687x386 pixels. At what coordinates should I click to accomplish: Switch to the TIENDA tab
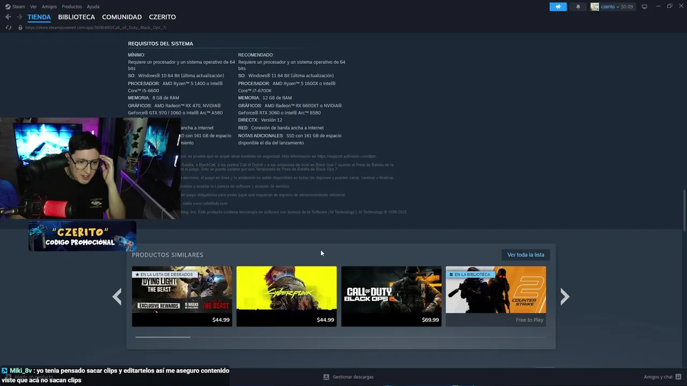[x=39, y=17]
